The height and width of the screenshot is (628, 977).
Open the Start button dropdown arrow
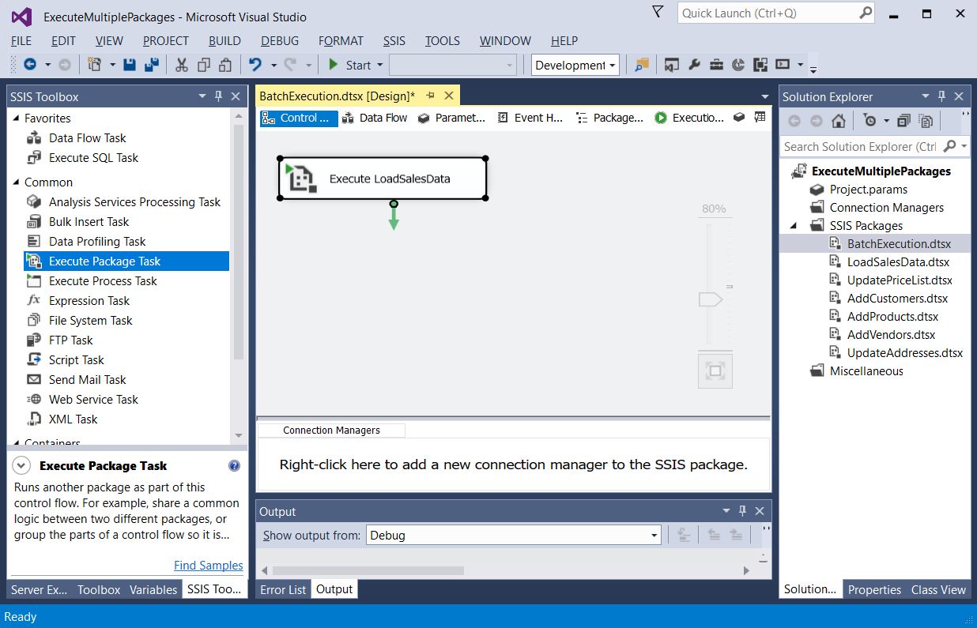pos(380,66)
